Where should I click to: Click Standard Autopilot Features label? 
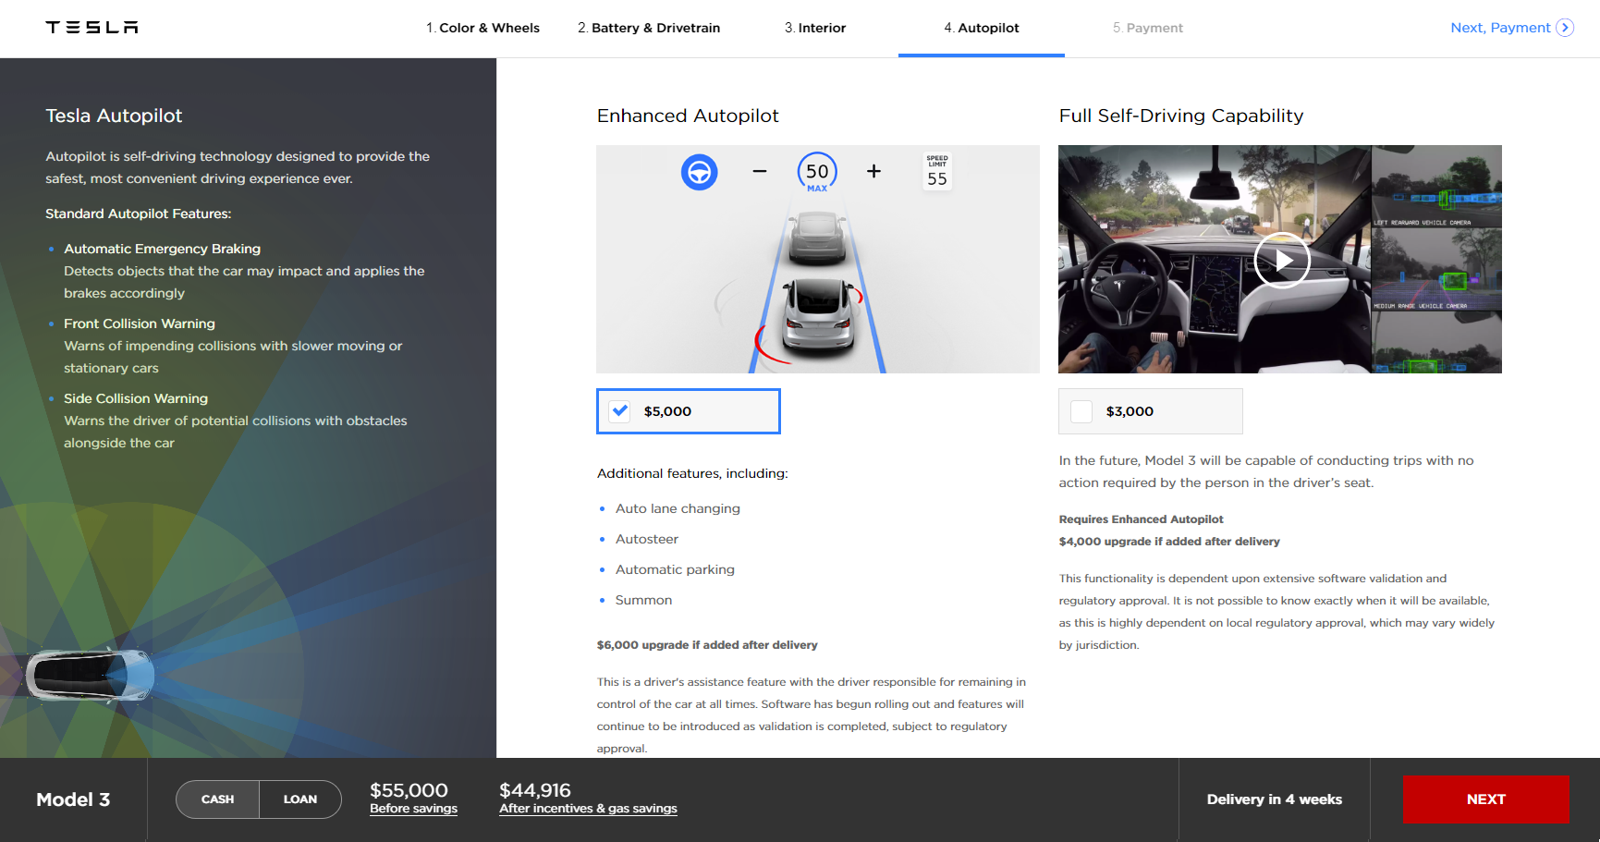pyautogui.click(x=138, y=214)
